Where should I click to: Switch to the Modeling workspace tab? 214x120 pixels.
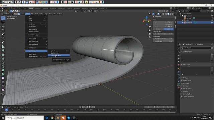38,8
